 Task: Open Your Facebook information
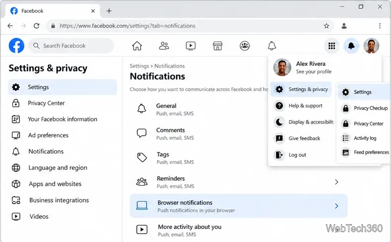(62, 119)
